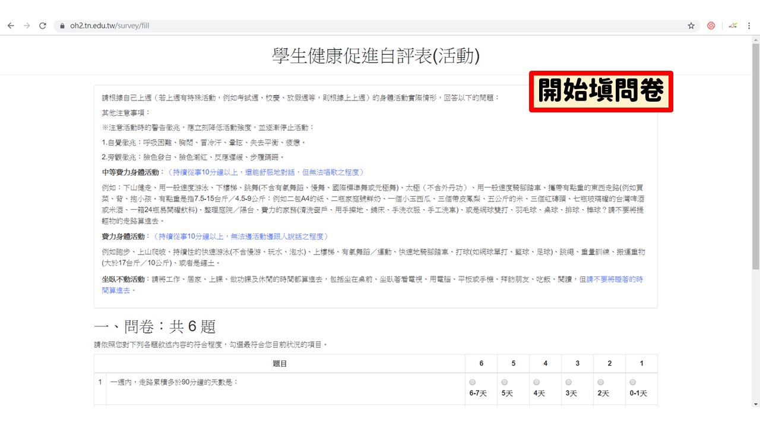Click the column header 1
Viewport: 760px width, 428px height.
(x=641, y=363)
